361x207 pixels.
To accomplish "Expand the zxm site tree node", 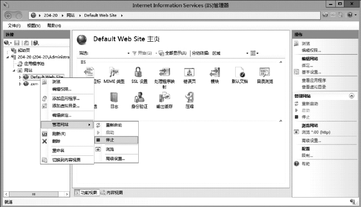I will click(20, 84).
